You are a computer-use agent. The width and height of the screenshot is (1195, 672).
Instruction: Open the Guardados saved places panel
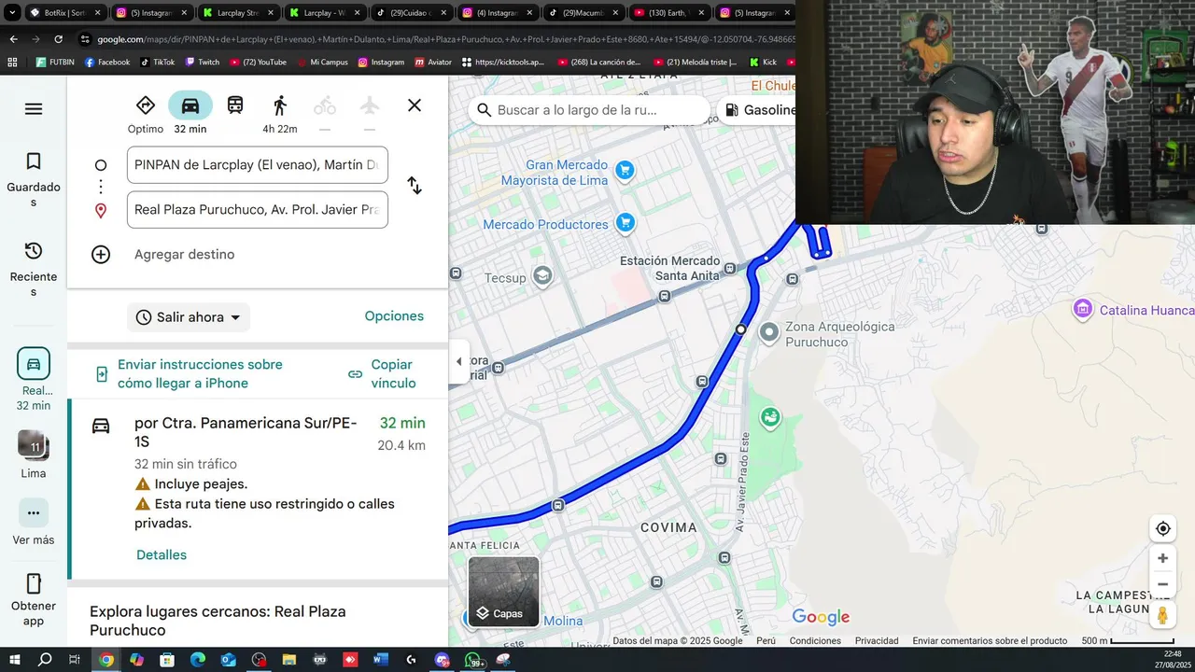coord(34,180)
